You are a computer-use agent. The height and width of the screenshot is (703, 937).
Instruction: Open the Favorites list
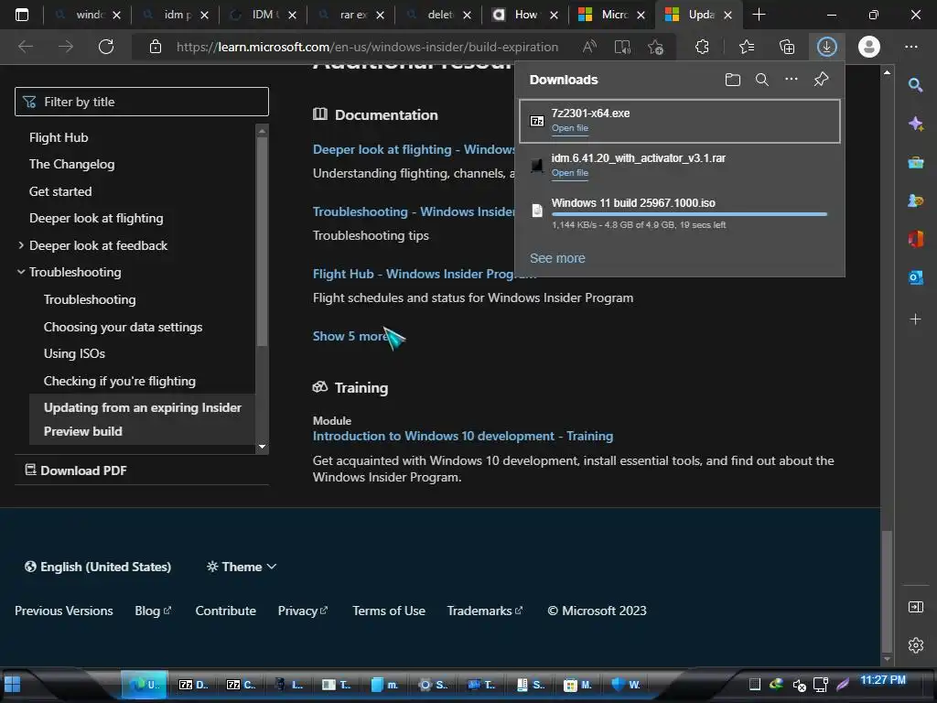747,47
